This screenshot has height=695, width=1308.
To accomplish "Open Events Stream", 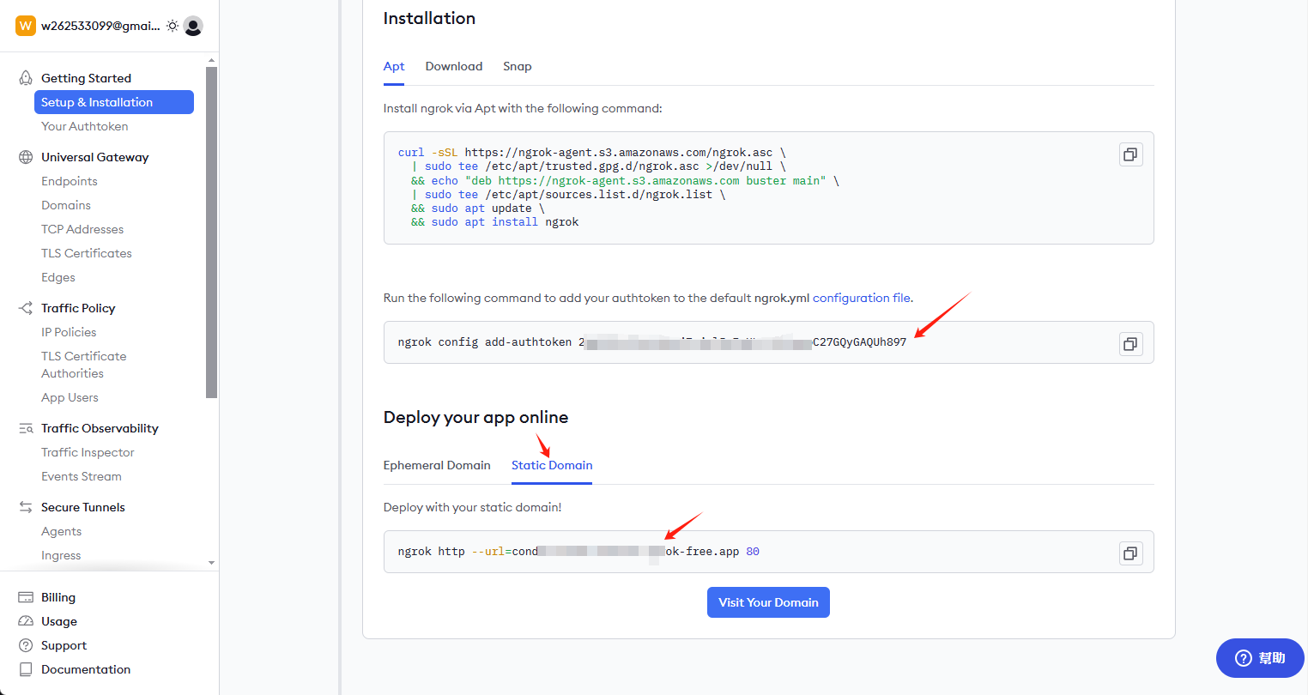I will pos(82,476).
